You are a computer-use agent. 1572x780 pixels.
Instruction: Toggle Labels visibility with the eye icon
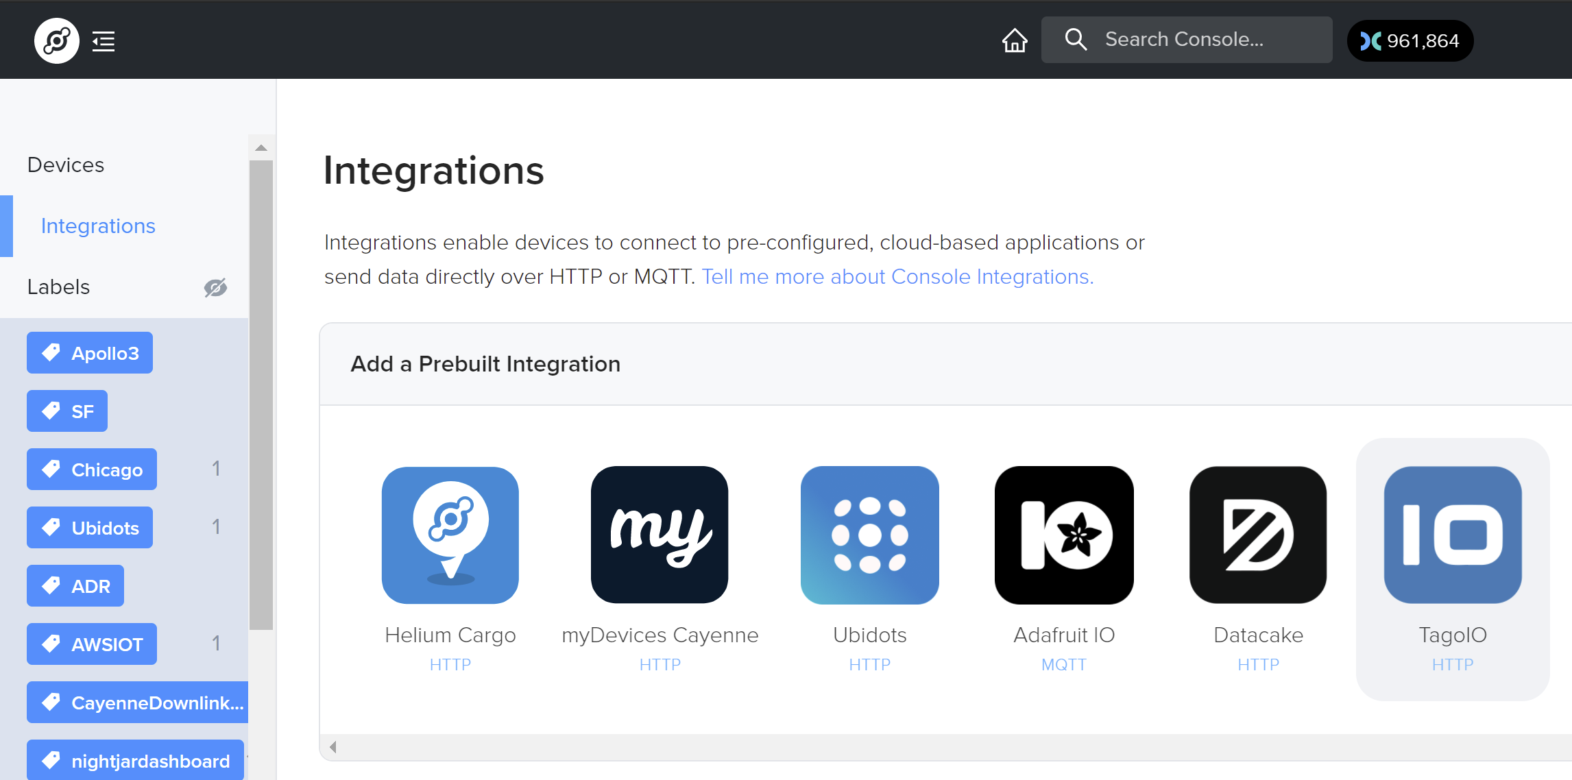tap(215, 287)
